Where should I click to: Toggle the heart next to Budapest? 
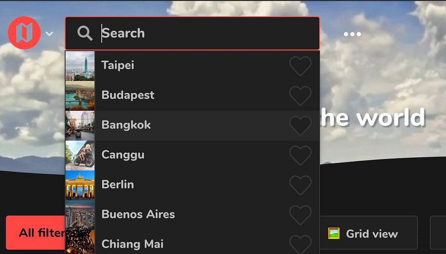[x=300, y=96]
